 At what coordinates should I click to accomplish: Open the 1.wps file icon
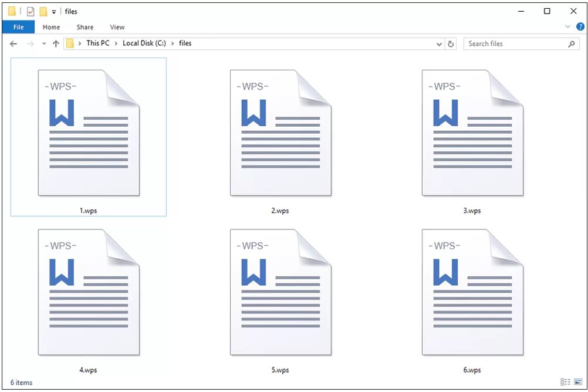(x=89, y=133)
